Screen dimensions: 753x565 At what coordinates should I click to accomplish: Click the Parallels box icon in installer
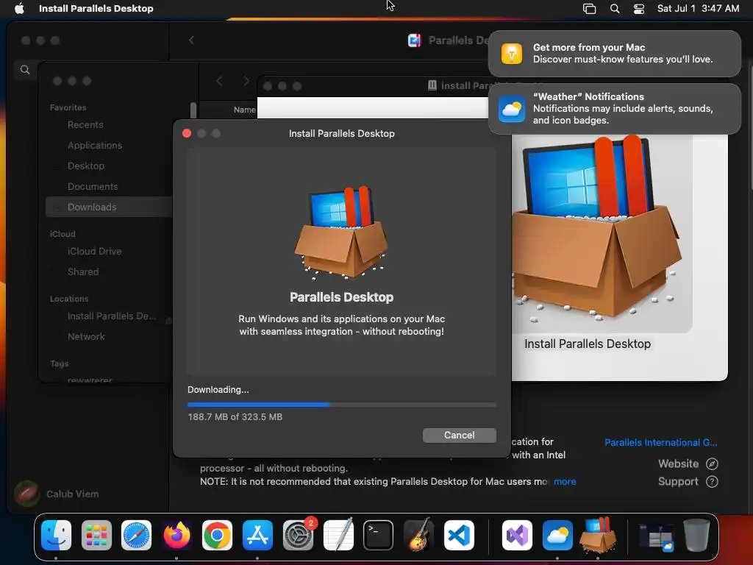[x=341, y=232]
